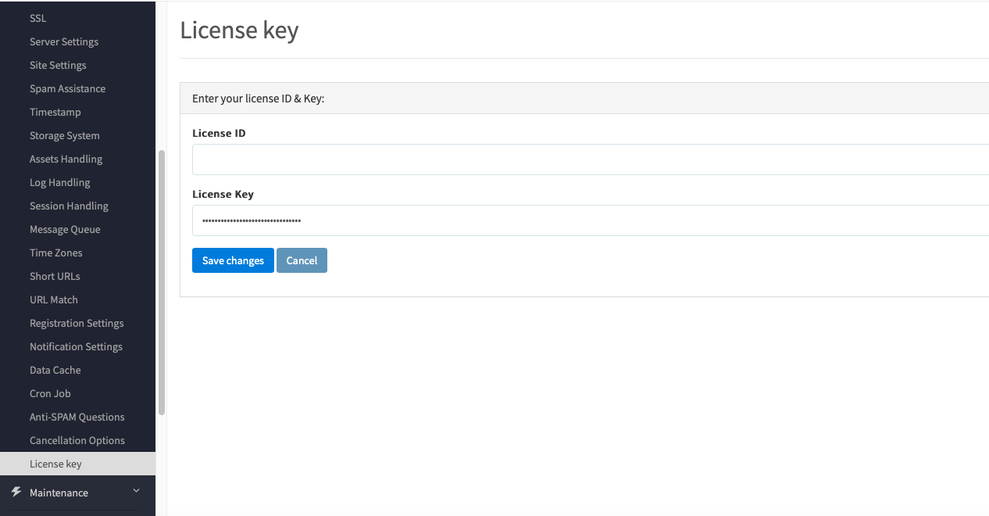Open Cancellation Options page
Image resolution: width=989 pixels, height=516 pixels.
[x=77, y=440]
